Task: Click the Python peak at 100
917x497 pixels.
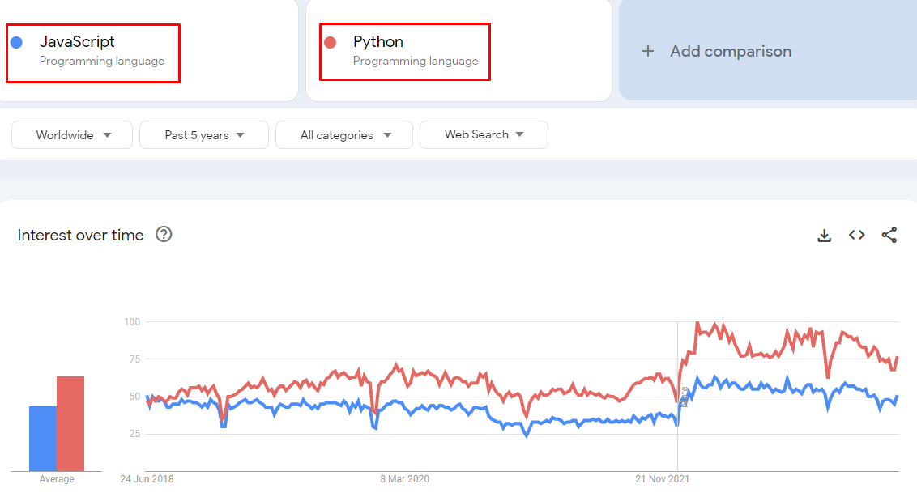Action: coord(697,324)
